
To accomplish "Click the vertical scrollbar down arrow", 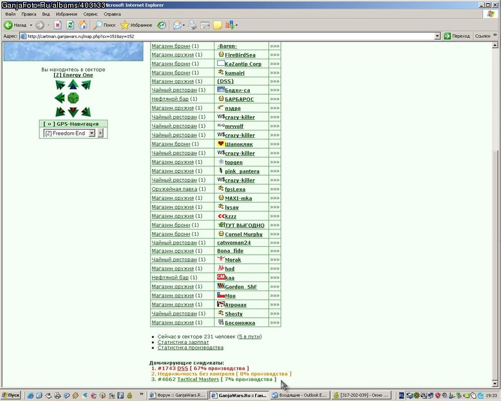I will (495, 384).
